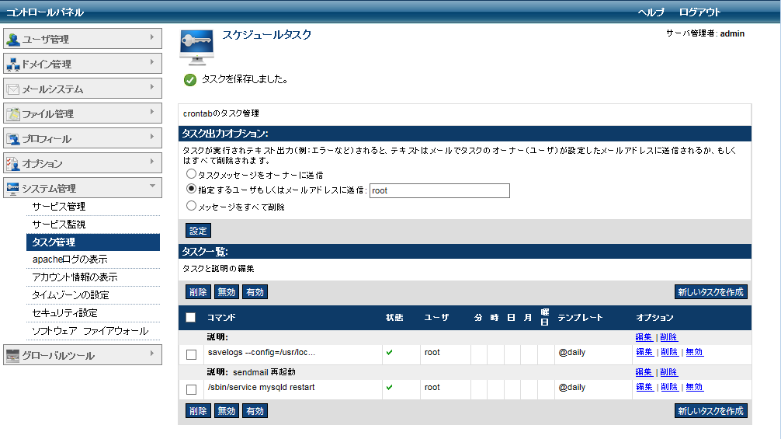Click the file management folder icon

tap(13, 114)
